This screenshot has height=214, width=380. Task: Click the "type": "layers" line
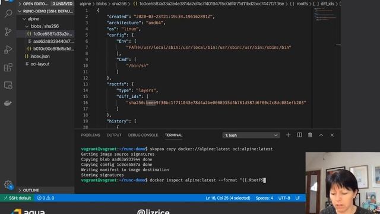coord(137,90)
